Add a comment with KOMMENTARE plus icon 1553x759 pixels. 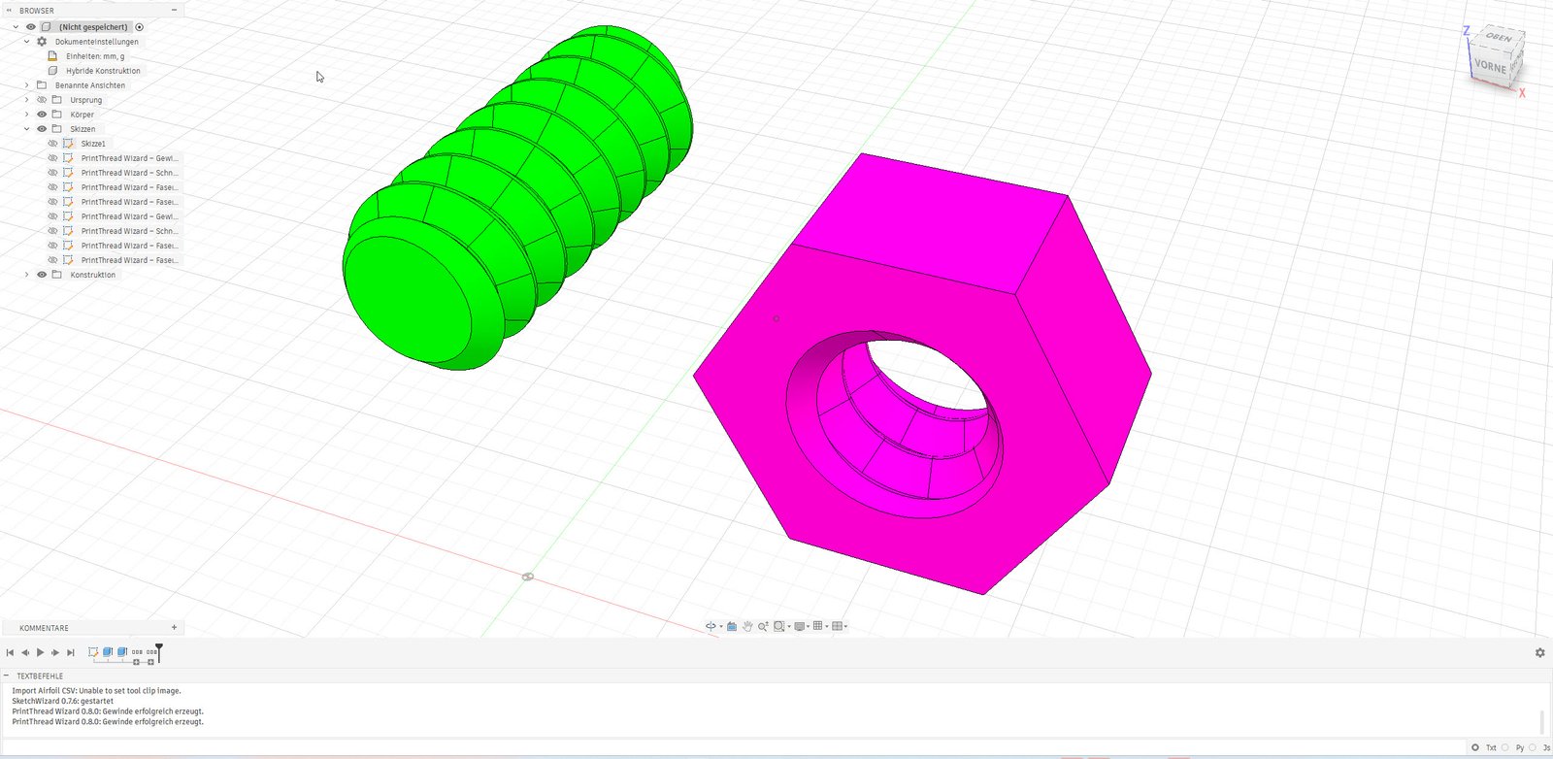(174, 628)
